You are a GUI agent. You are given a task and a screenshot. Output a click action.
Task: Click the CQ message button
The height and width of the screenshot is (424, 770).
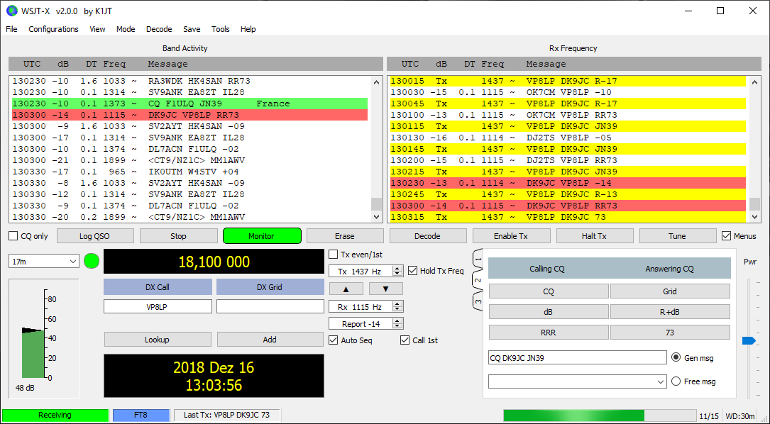point(549,291)
